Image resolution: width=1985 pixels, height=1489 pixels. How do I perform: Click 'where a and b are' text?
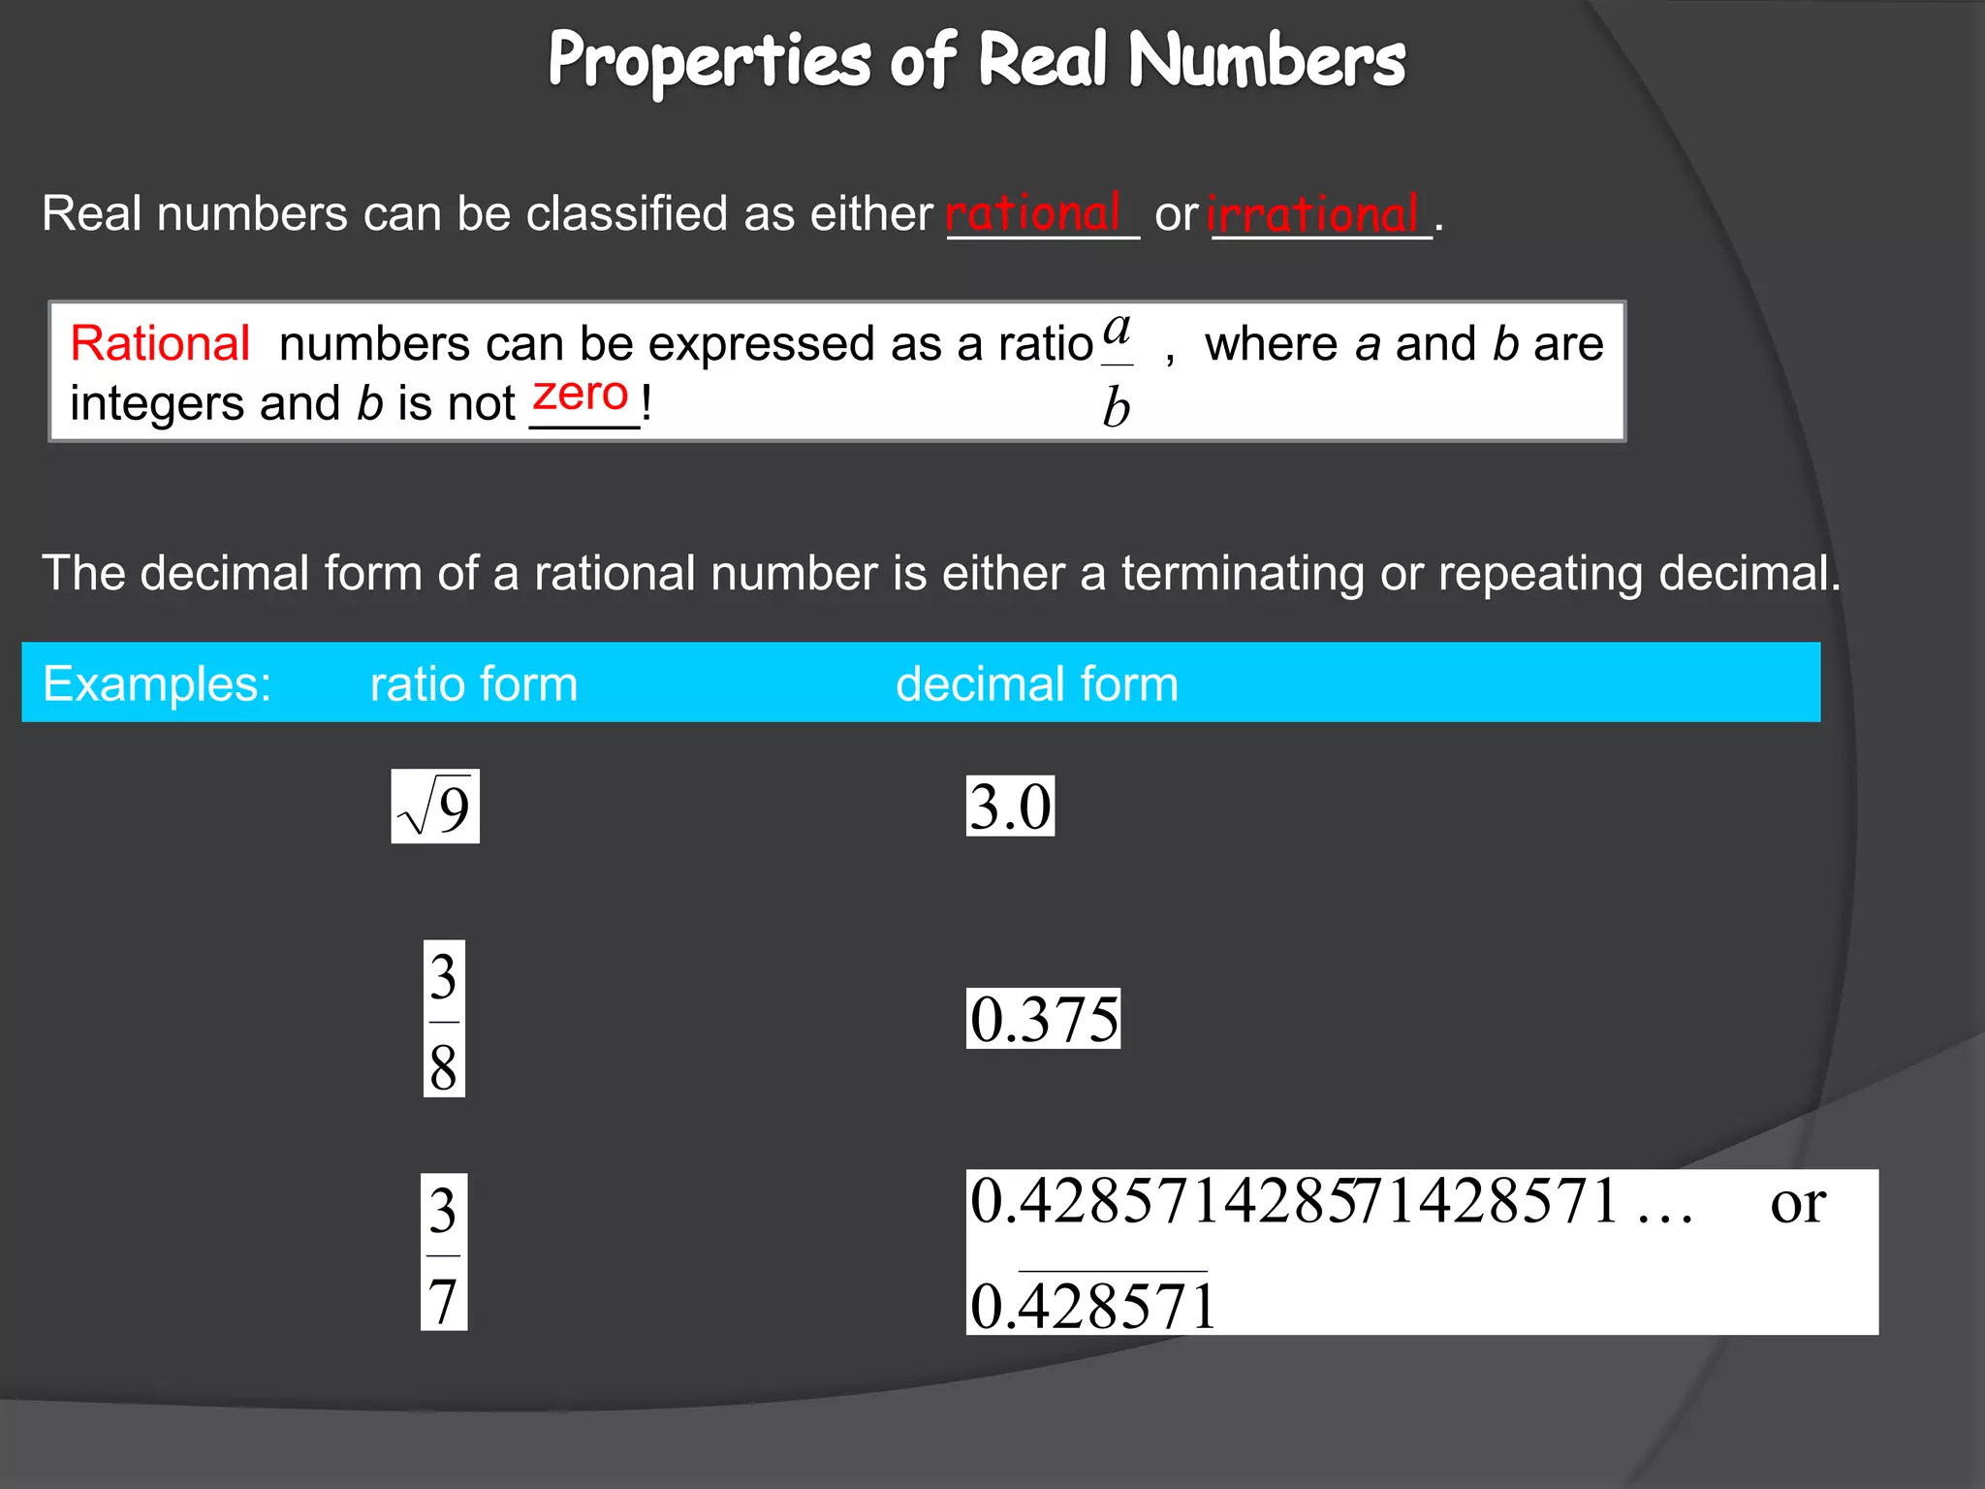pos(1404,343)
